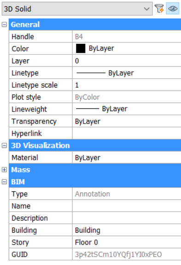The image size is (181, 265).
Task: Select the Layer value field showing 0
Action: [x=127, y=61]
